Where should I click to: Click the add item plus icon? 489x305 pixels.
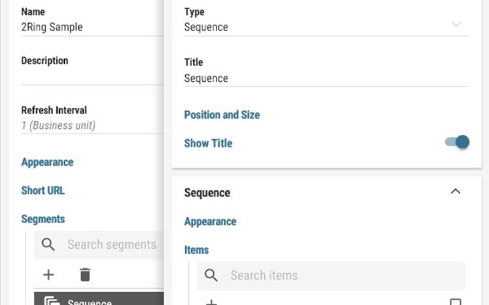(211, 302)
